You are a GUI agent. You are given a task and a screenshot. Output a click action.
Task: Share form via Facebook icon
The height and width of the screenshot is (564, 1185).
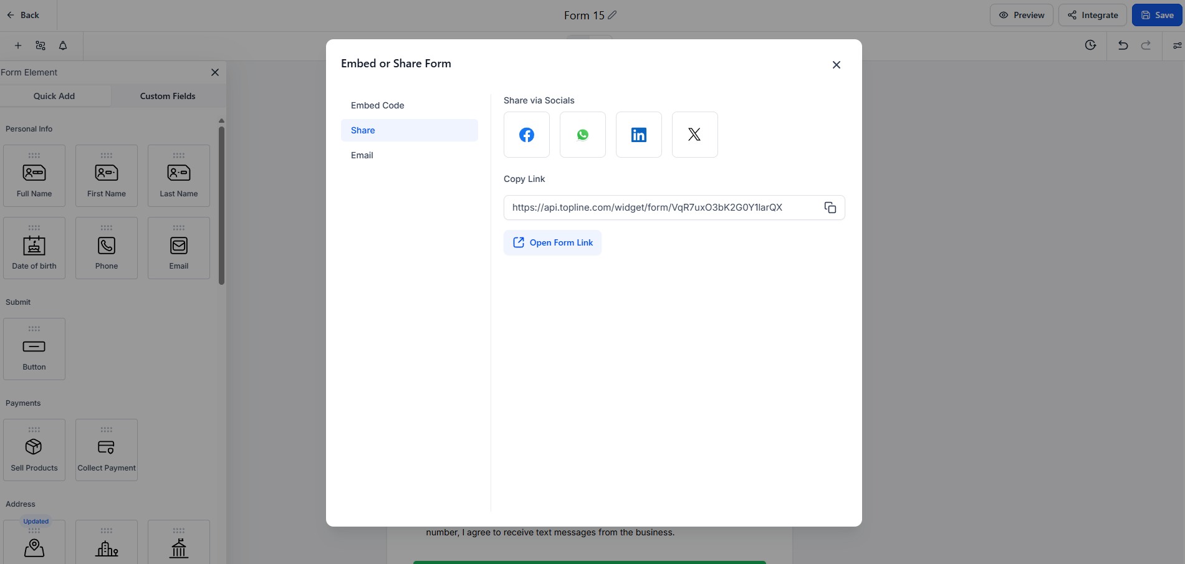point(527,135)
